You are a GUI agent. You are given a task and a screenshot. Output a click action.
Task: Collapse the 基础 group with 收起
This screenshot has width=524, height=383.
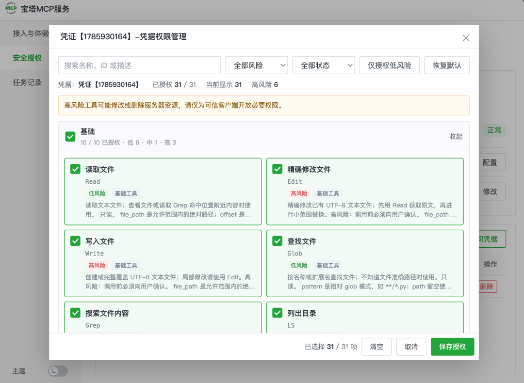tap(456, 136)
